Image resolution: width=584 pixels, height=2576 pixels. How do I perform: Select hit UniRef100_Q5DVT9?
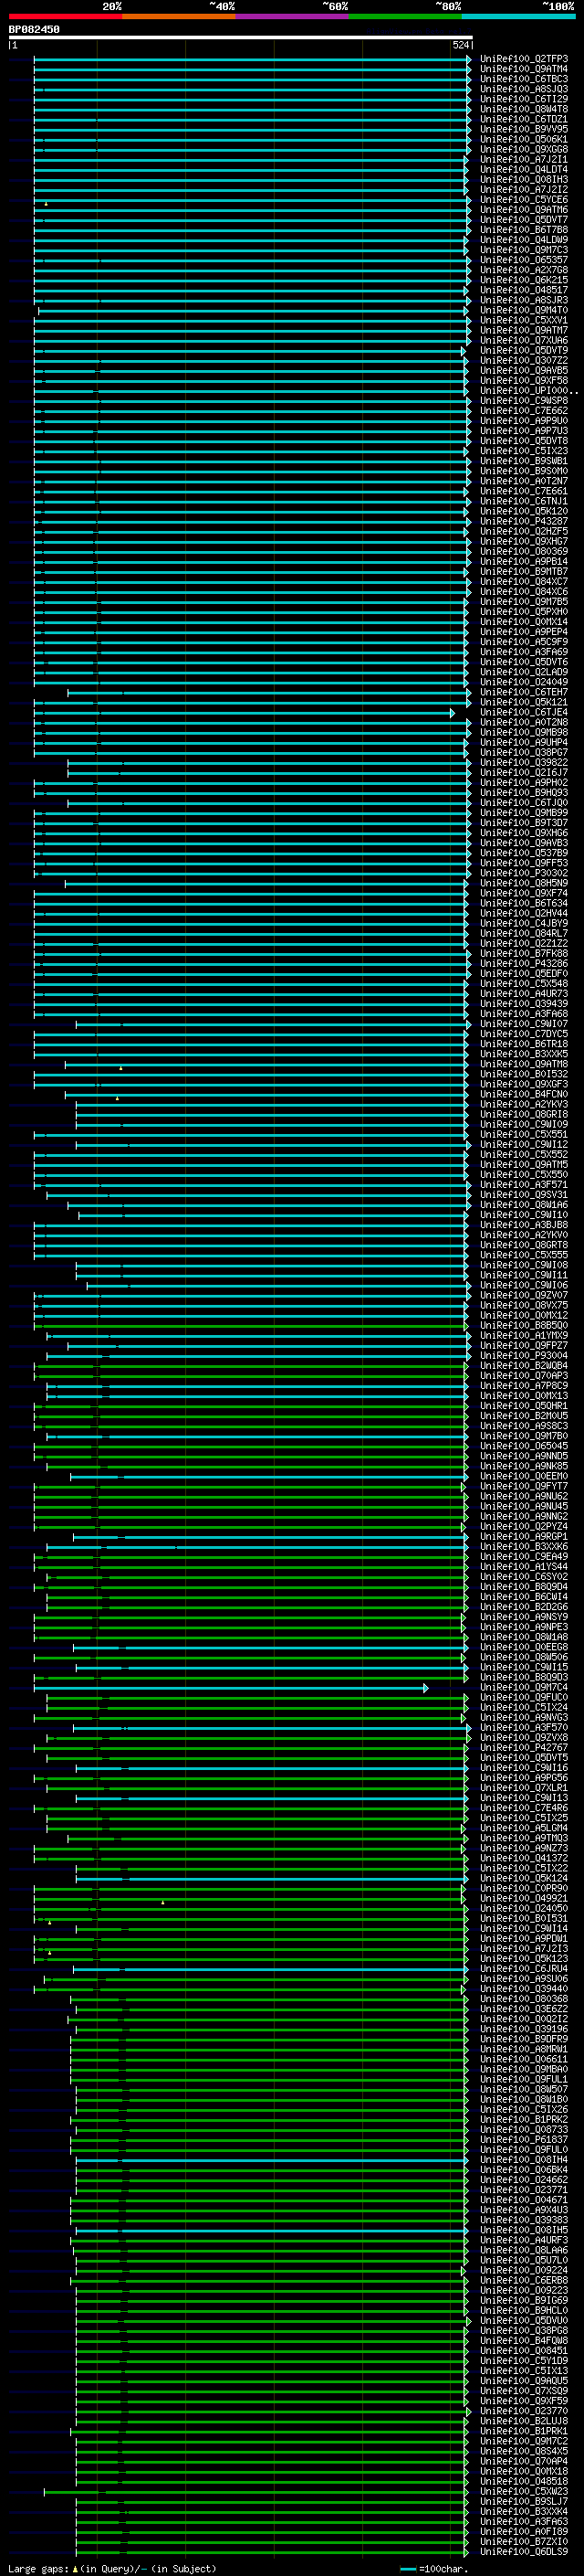click(x=524, y=350)
